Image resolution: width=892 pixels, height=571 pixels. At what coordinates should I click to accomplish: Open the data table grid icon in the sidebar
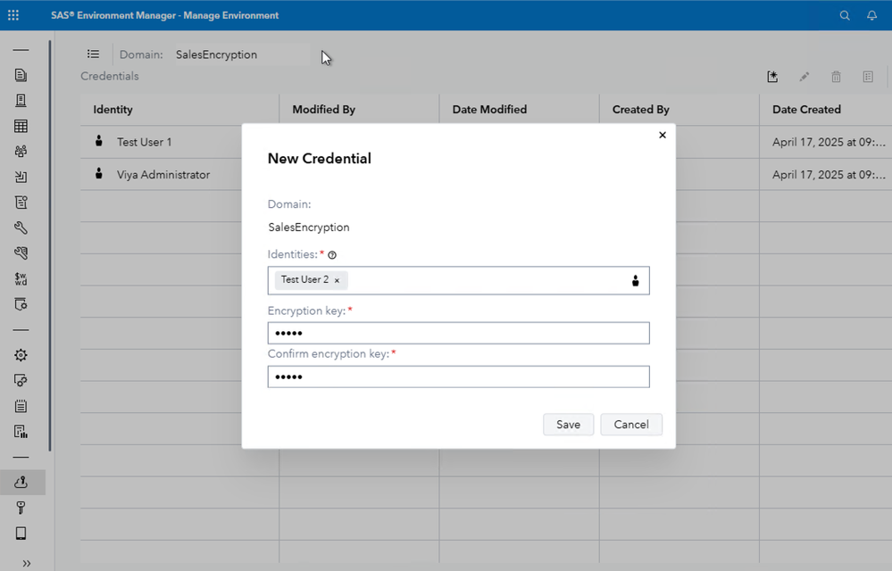coord(21,126)
